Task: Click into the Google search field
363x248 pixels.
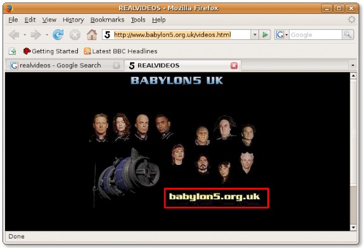Action: coord(315,35)
